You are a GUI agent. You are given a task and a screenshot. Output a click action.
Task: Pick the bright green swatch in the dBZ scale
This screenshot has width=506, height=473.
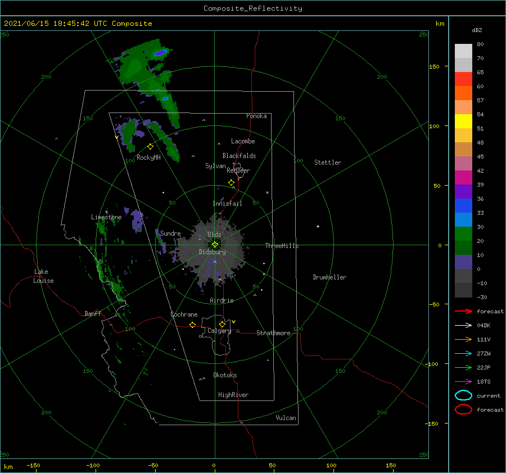click(463, 233)
